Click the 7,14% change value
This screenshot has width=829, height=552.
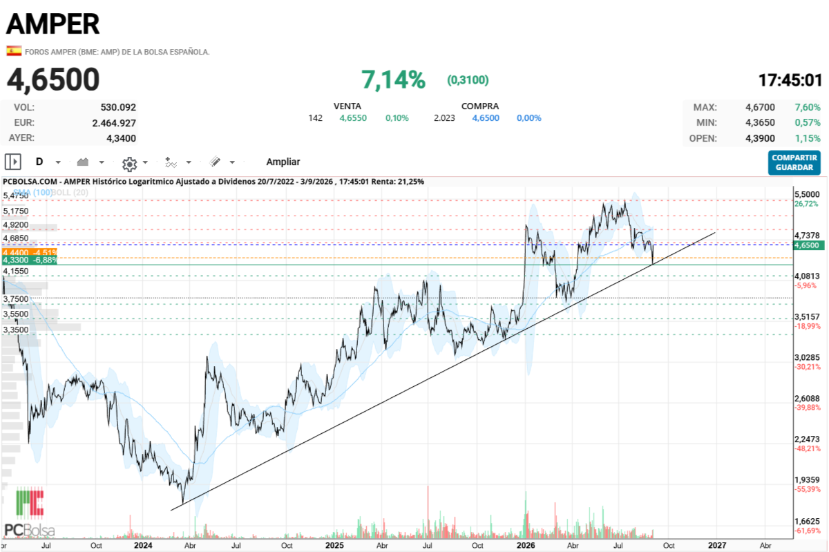tap(394, 80)
